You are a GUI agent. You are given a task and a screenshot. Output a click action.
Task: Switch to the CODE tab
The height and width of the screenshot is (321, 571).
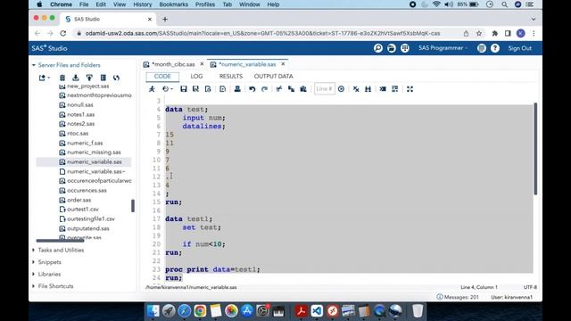[162, 77]
